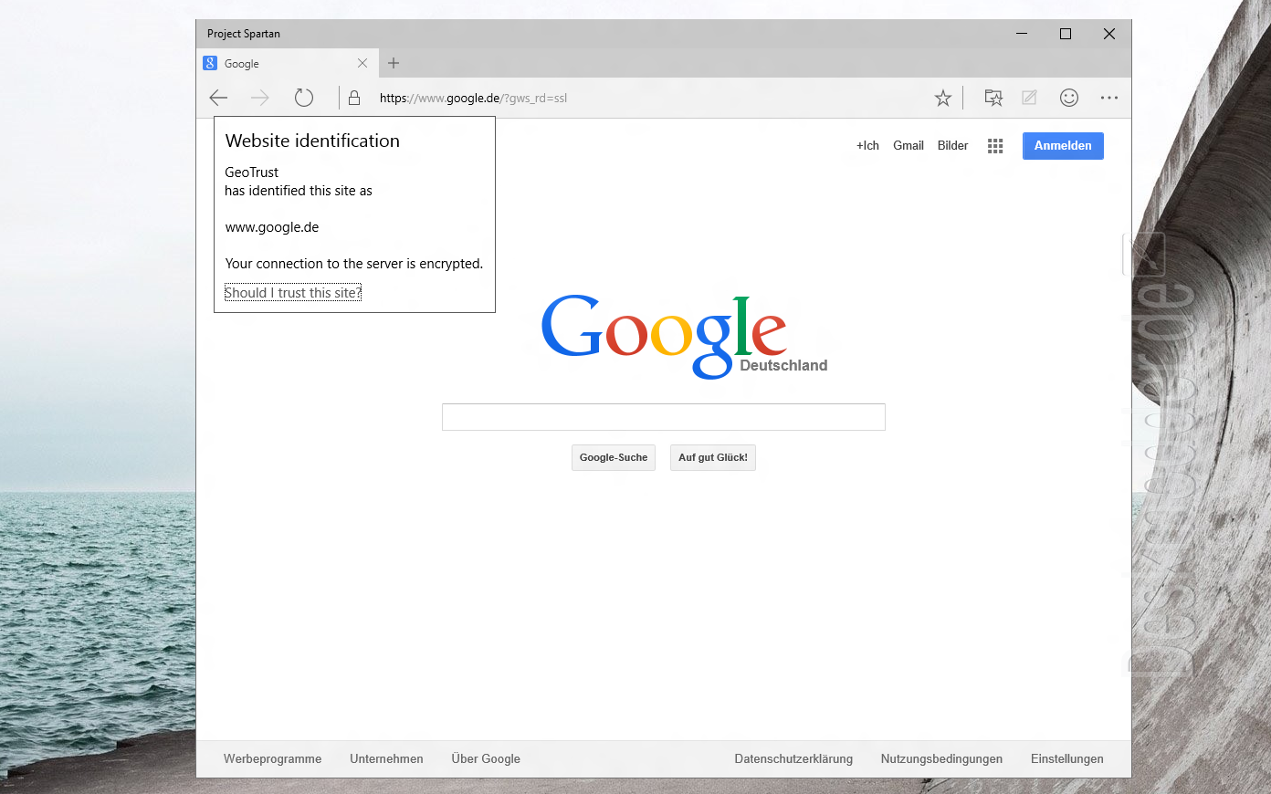Open Nutzungsbedingungen footer link
Screen dimensions: 1271x794
[941, 759]
